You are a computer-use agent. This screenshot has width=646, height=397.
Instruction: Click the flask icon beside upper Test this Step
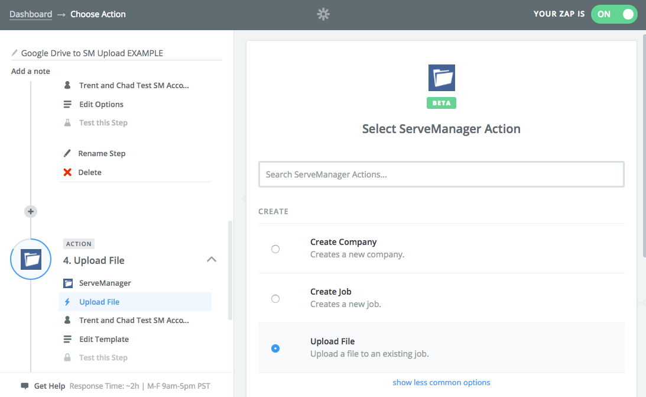click(67, 122)
